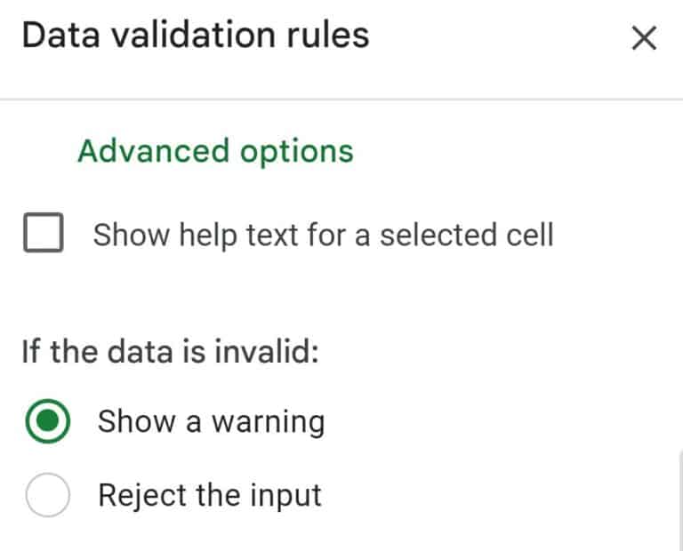Viewport: 683px width, 551px height.
Task: Click the 'Data validation rules' panel title
Action: point(196,36)
